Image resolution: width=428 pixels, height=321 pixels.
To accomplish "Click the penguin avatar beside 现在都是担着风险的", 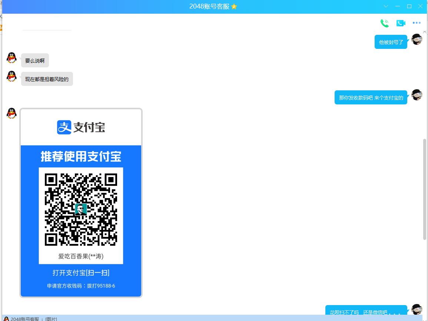I will tap(11, 76).
